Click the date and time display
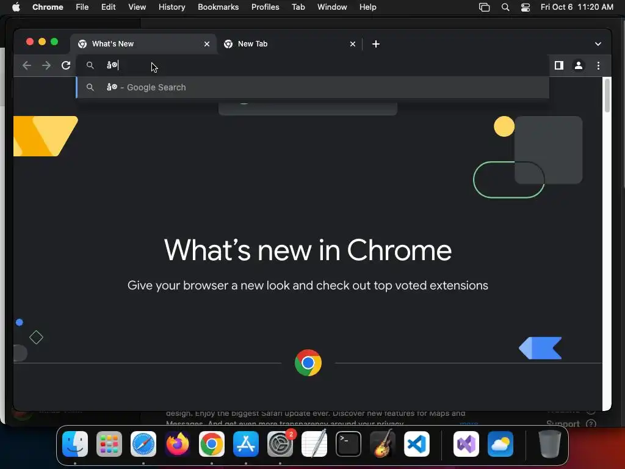Screen dimensions: 625x469 (x=577, y=7)
